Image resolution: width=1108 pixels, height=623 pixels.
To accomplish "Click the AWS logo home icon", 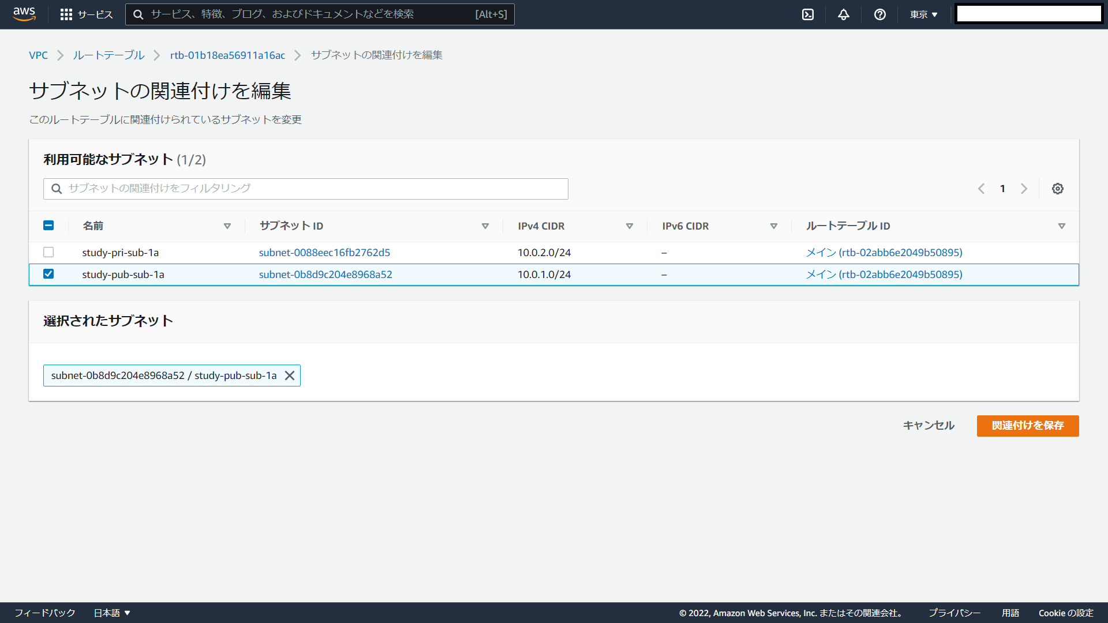I will click(24, 14).
